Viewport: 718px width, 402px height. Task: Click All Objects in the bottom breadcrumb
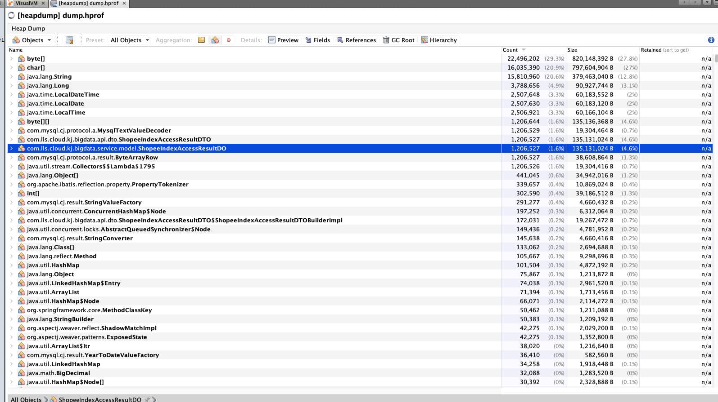tap(26, 399)
